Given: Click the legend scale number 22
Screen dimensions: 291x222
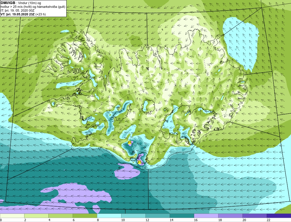Looking at the screenshot, I should pos(268,220).
